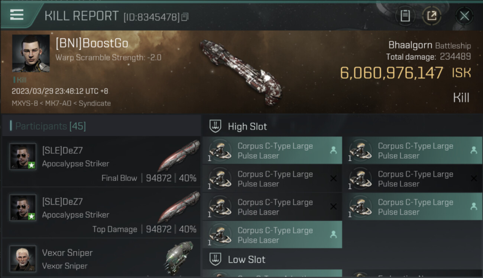Open DeZ7's portrait in Top Damage entry
Screen dimensions: 483x278
click(x=23, y=208)
